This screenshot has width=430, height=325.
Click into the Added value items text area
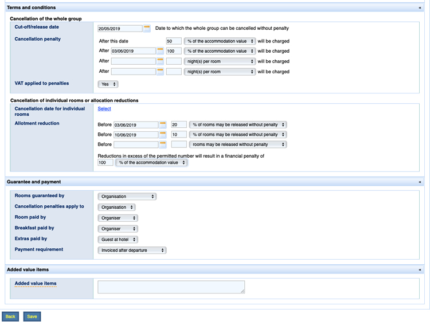(x=171, y=287)
